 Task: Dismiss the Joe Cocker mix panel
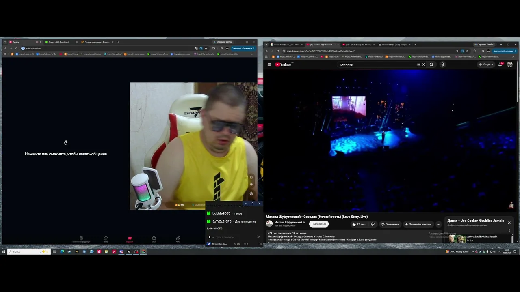(509, 223)
